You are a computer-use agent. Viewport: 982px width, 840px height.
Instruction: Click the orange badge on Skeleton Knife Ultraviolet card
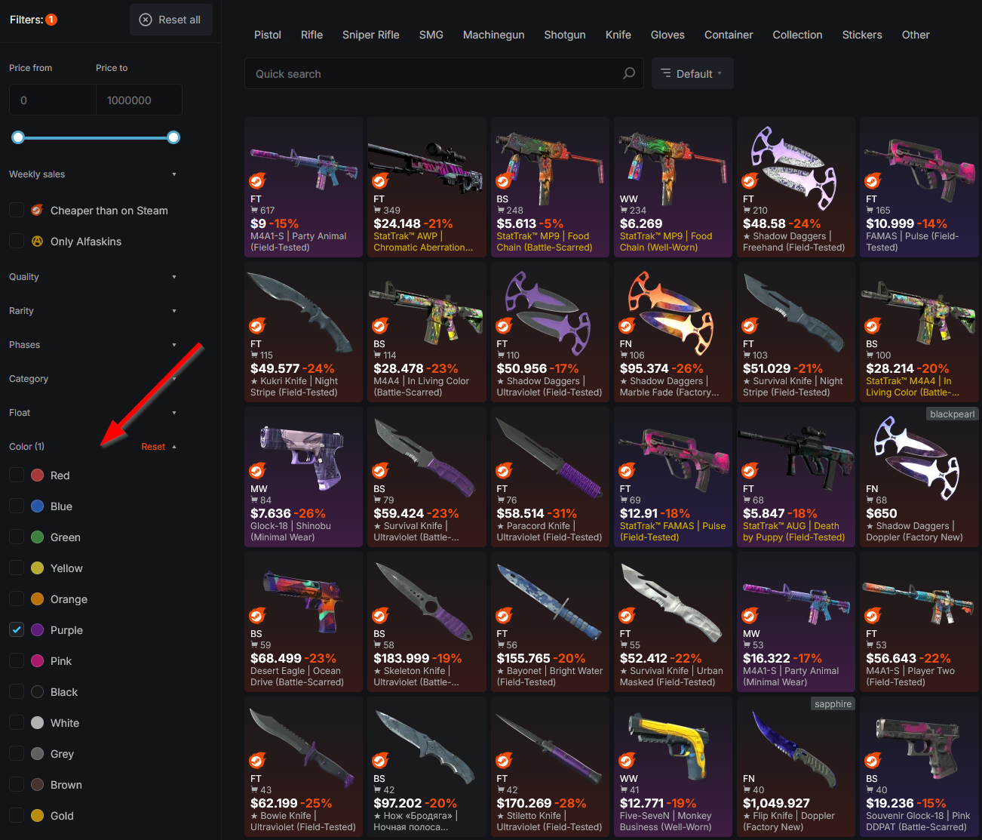click(381, 616)
